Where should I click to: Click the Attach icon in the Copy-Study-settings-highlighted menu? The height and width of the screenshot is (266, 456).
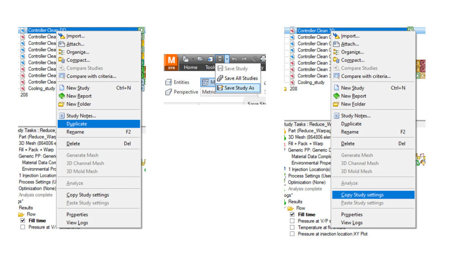[336, 44]
